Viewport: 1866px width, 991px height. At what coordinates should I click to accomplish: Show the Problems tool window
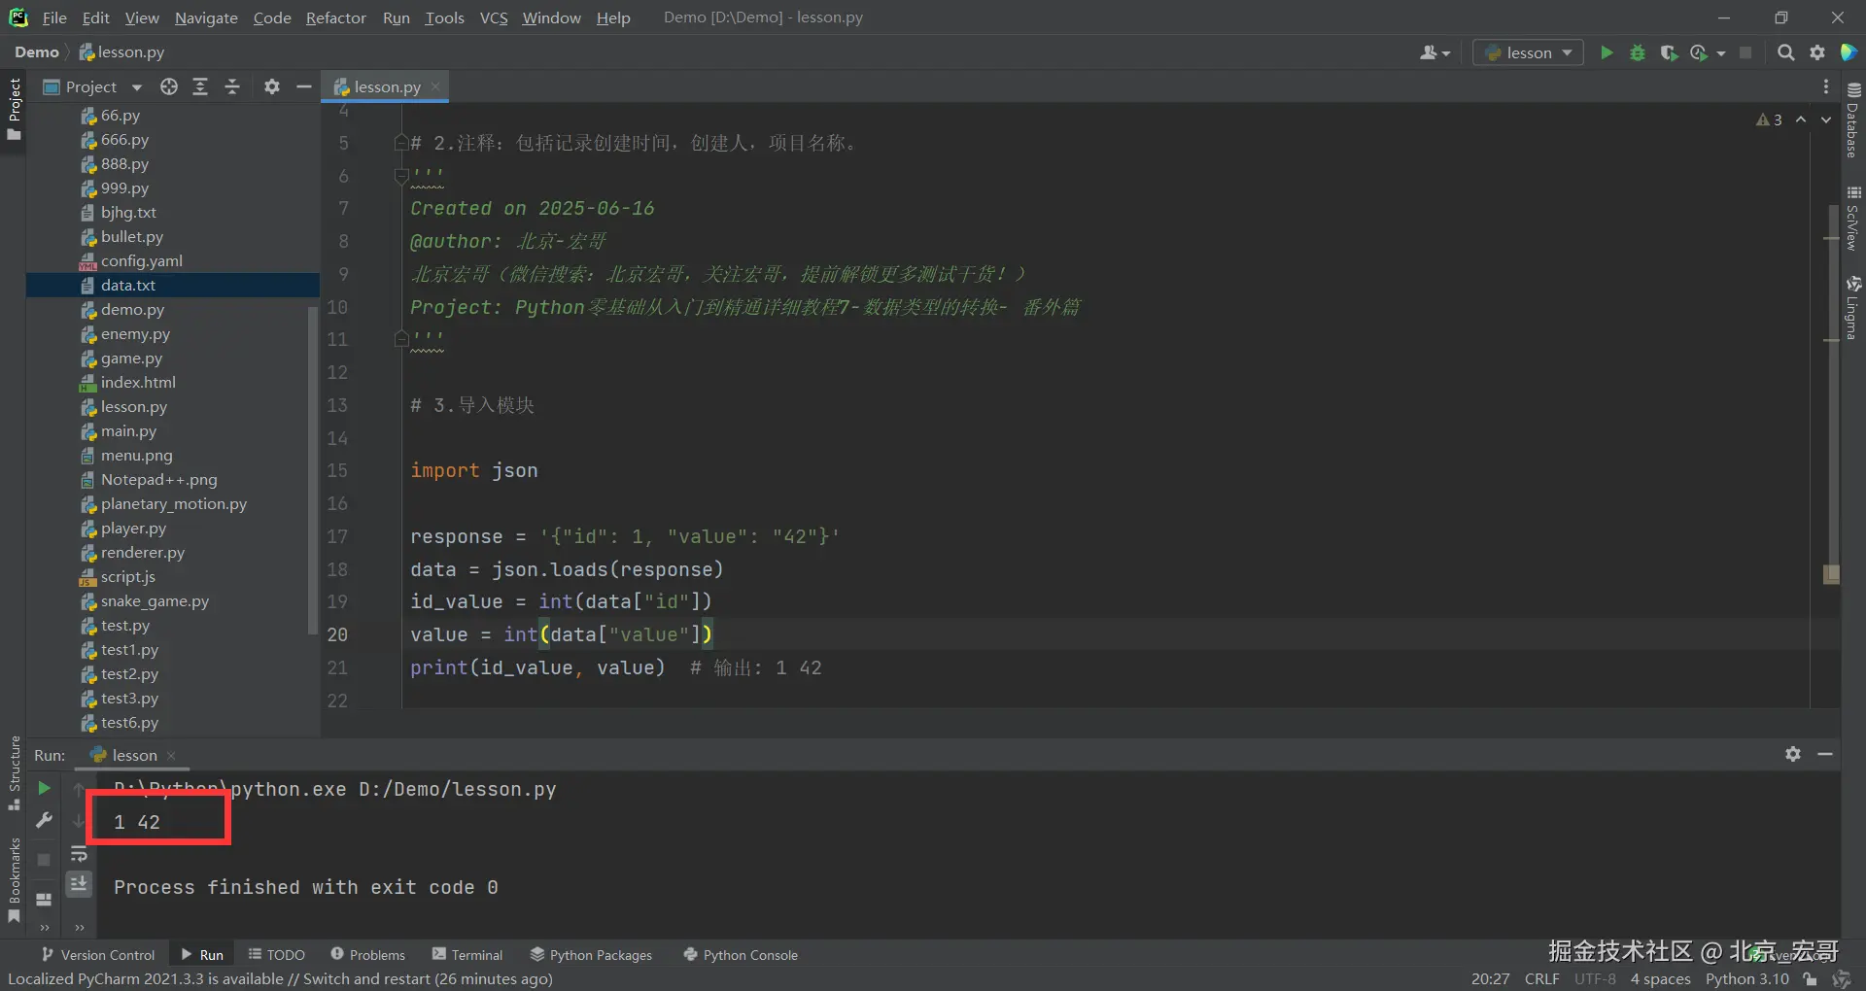coord(367,955)
